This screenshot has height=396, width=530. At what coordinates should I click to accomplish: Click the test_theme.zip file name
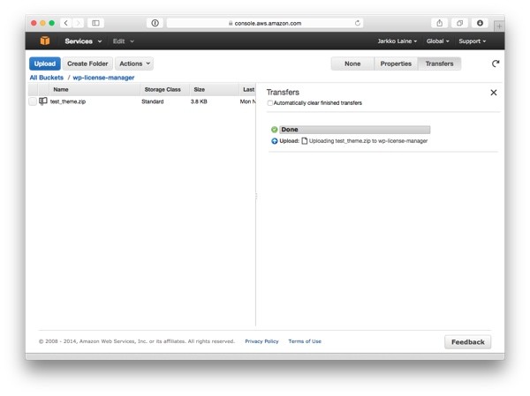pos(68,101)
